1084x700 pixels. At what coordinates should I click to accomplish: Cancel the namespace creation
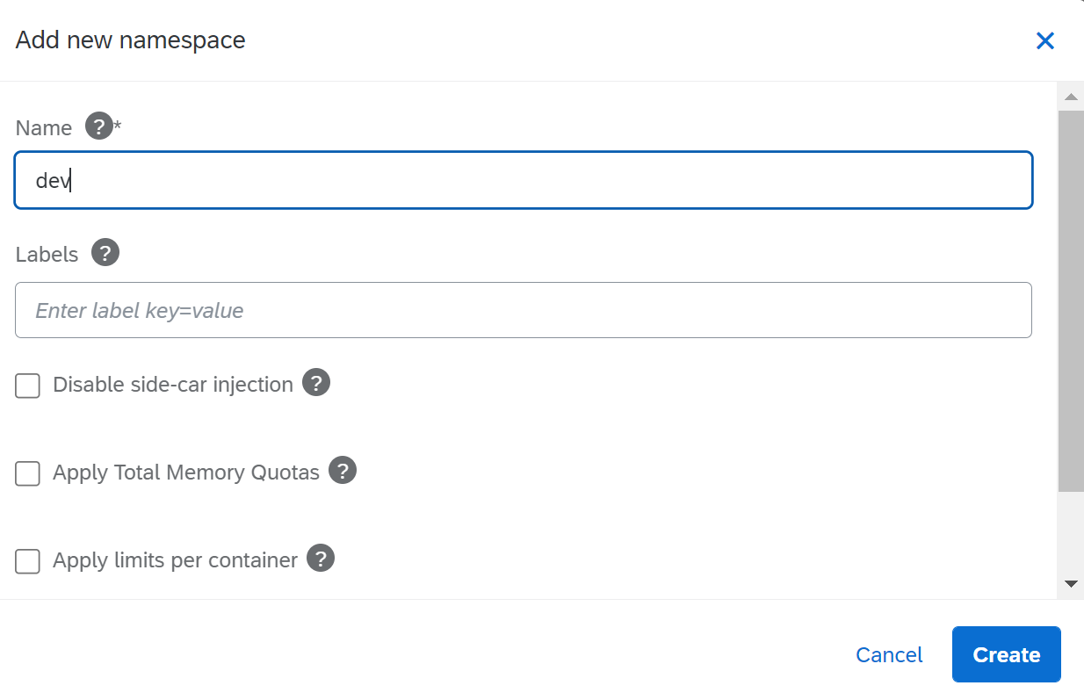tap(889, 655)
